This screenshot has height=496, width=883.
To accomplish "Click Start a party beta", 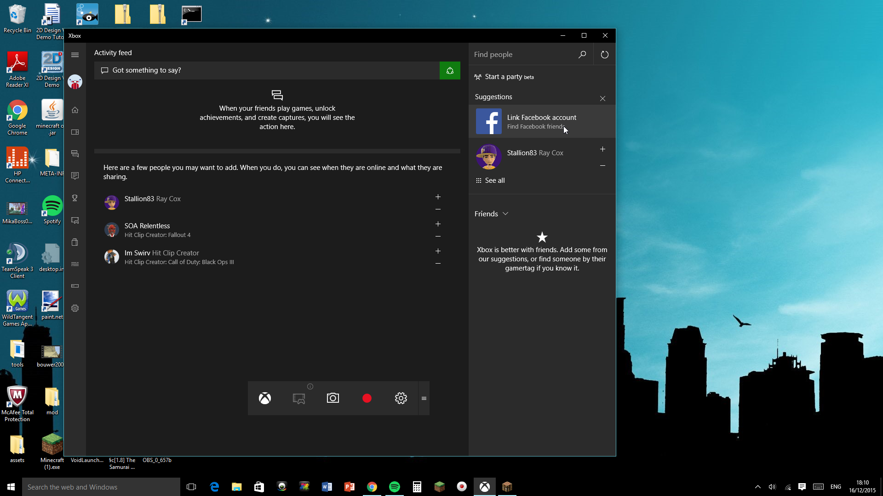I will click(x=504, y=77).
